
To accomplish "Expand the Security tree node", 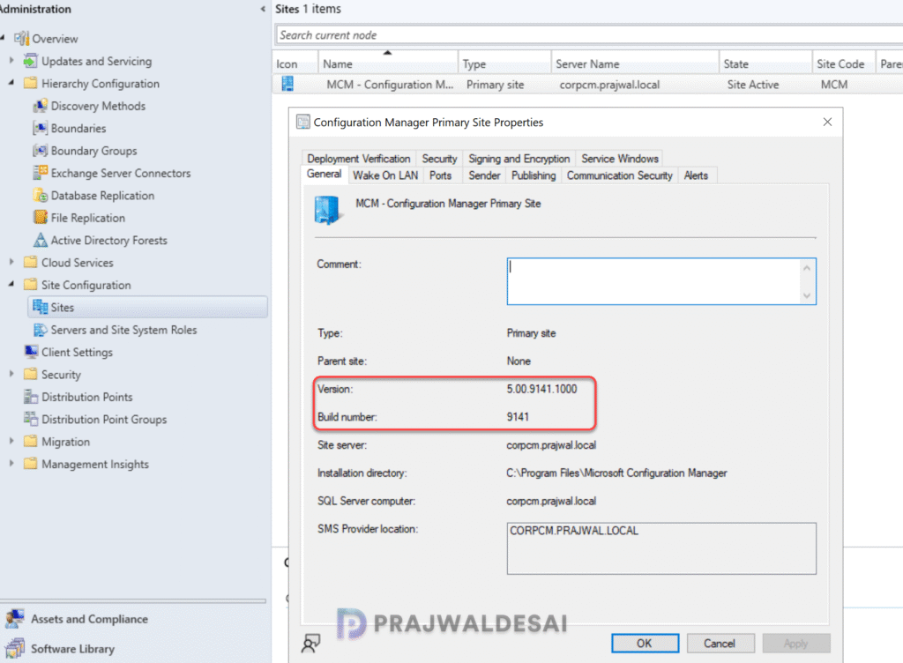I will pos(11,374).
